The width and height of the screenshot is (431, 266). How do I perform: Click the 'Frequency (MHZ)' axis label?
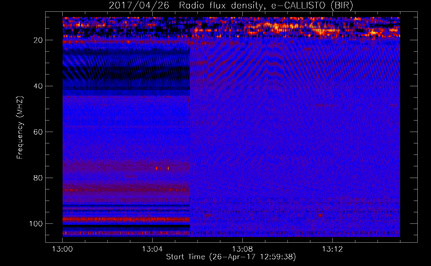(x=20, y=128)
